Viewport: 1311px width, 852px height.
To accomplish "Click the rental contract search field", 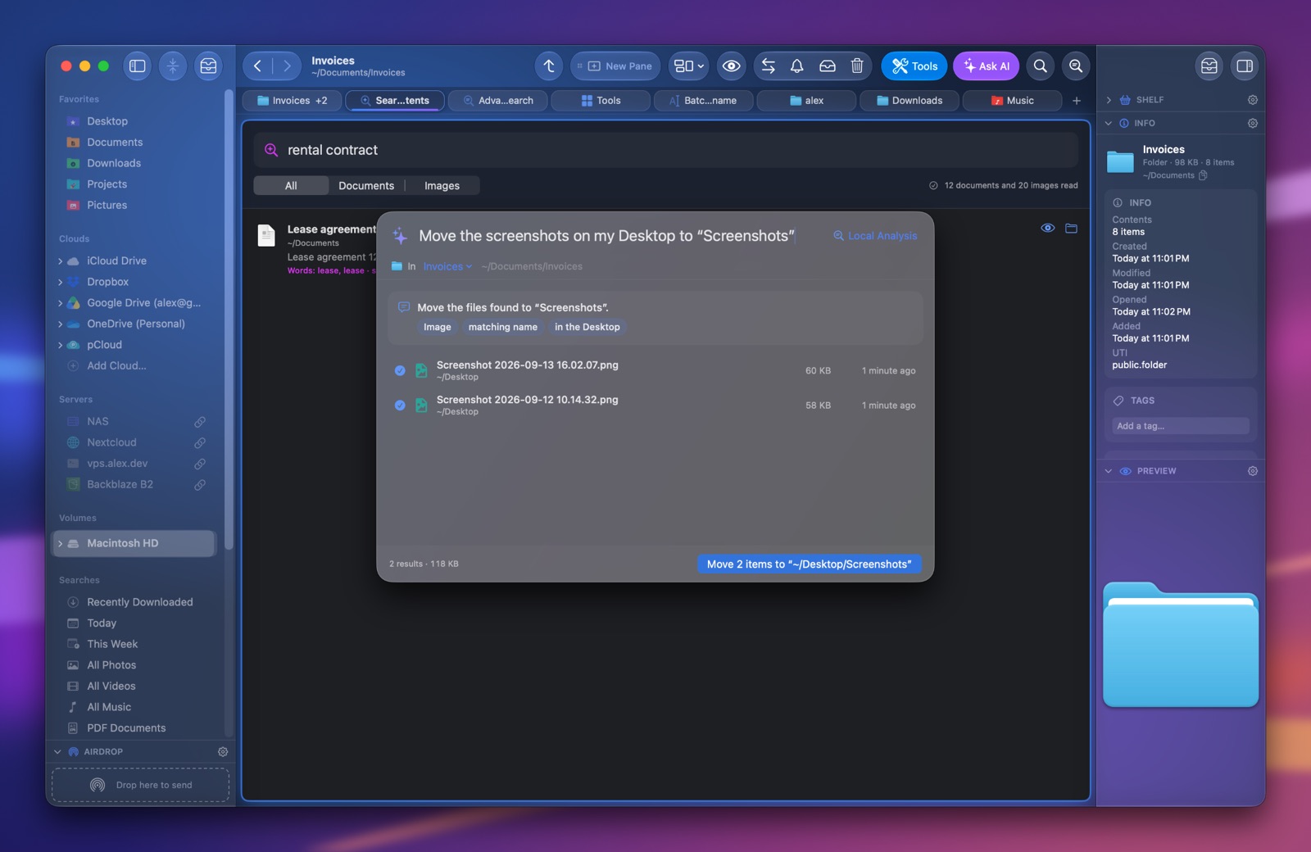I will 665,150.
